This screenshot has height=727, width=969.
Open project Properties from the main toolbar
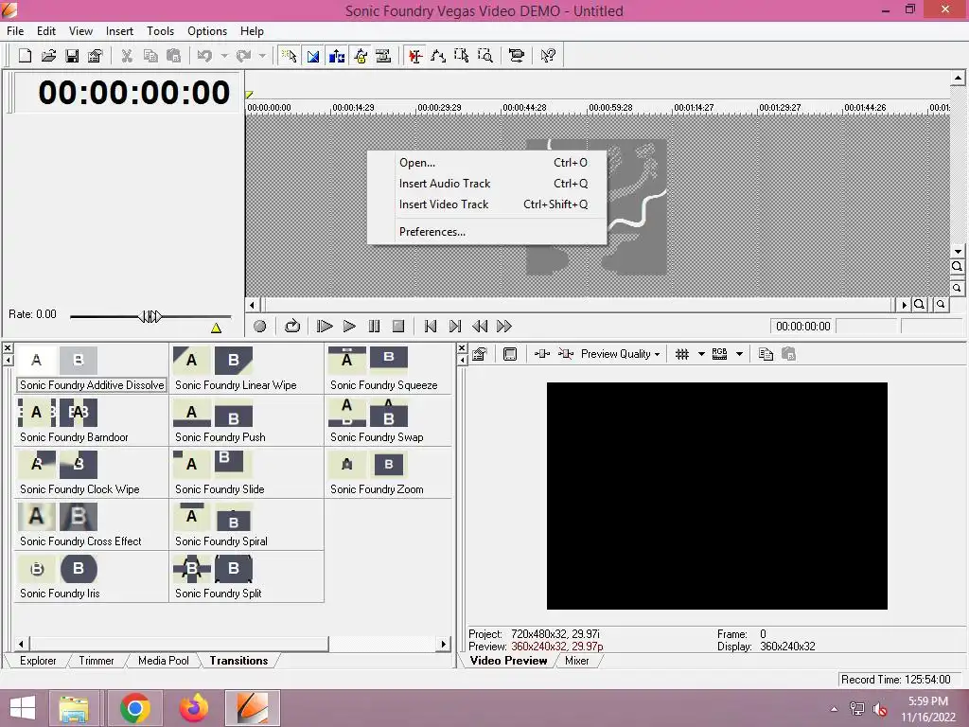[96, 56]
